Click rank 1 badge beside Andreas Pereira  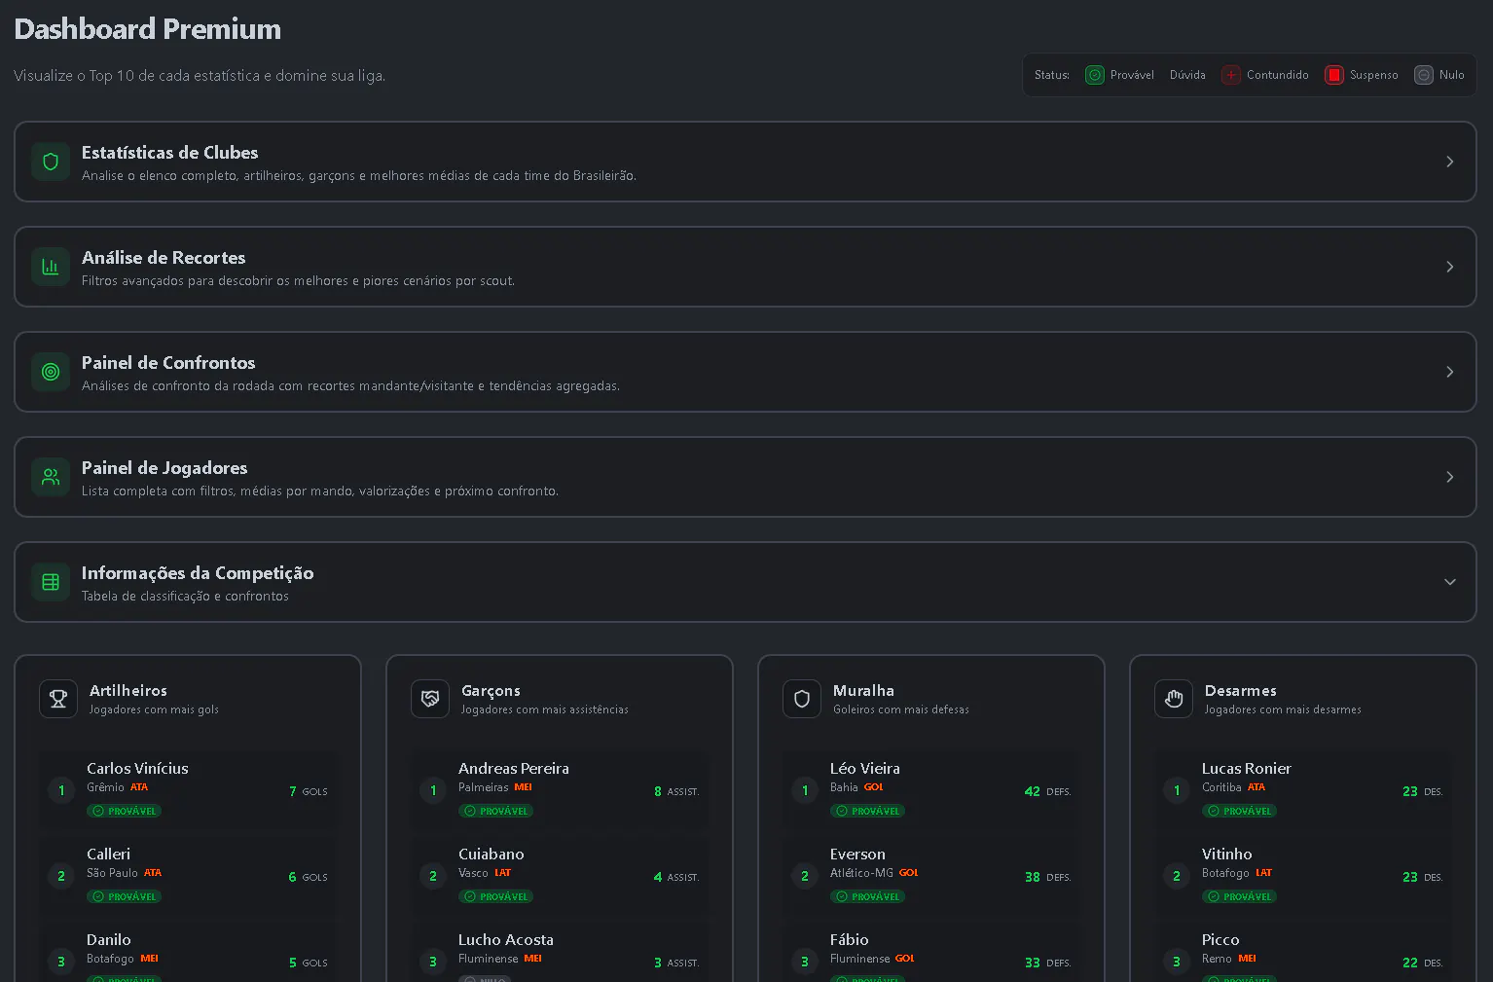point(433,790)
